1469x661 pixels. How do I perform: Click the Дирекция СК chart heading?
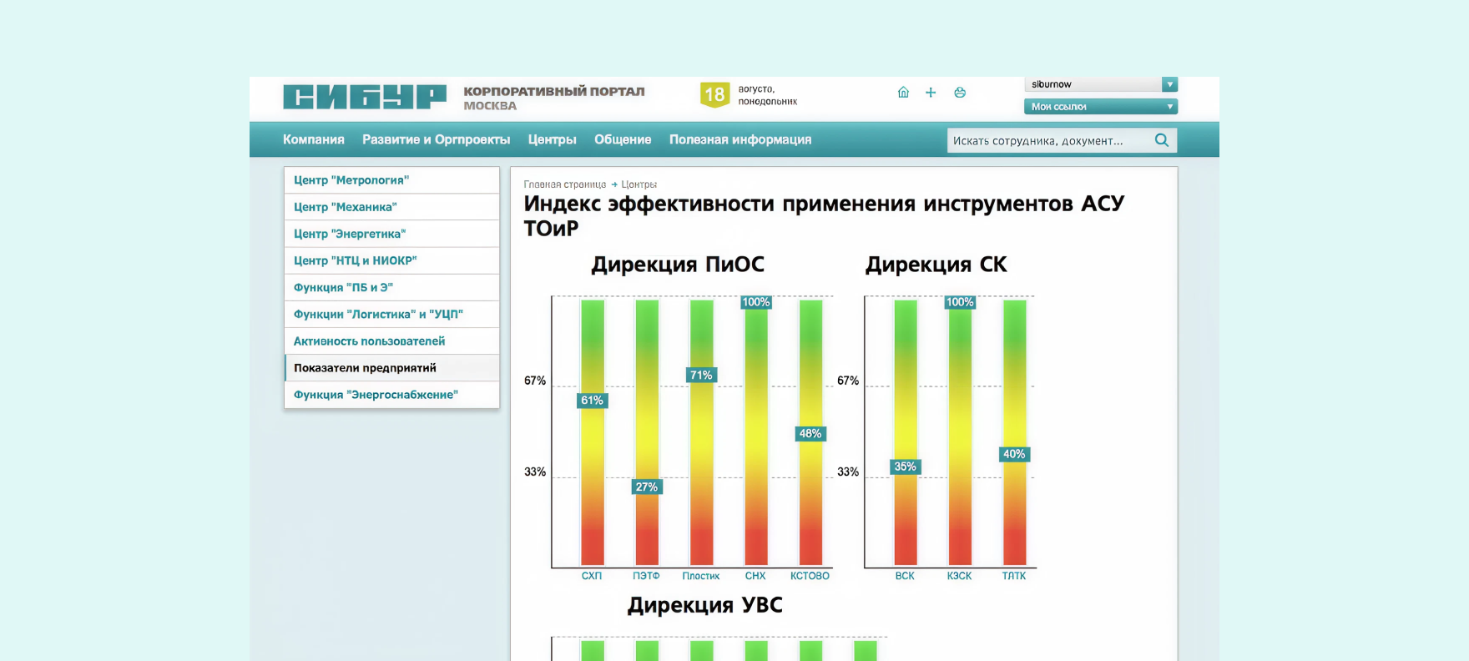point(936,265)
